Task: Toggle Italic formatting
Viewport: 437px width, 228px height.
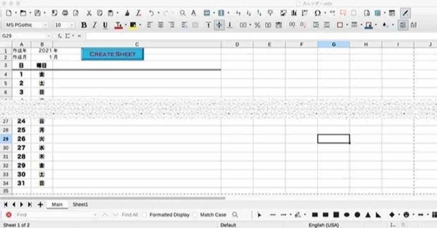Action: click(x=95, y=25)
